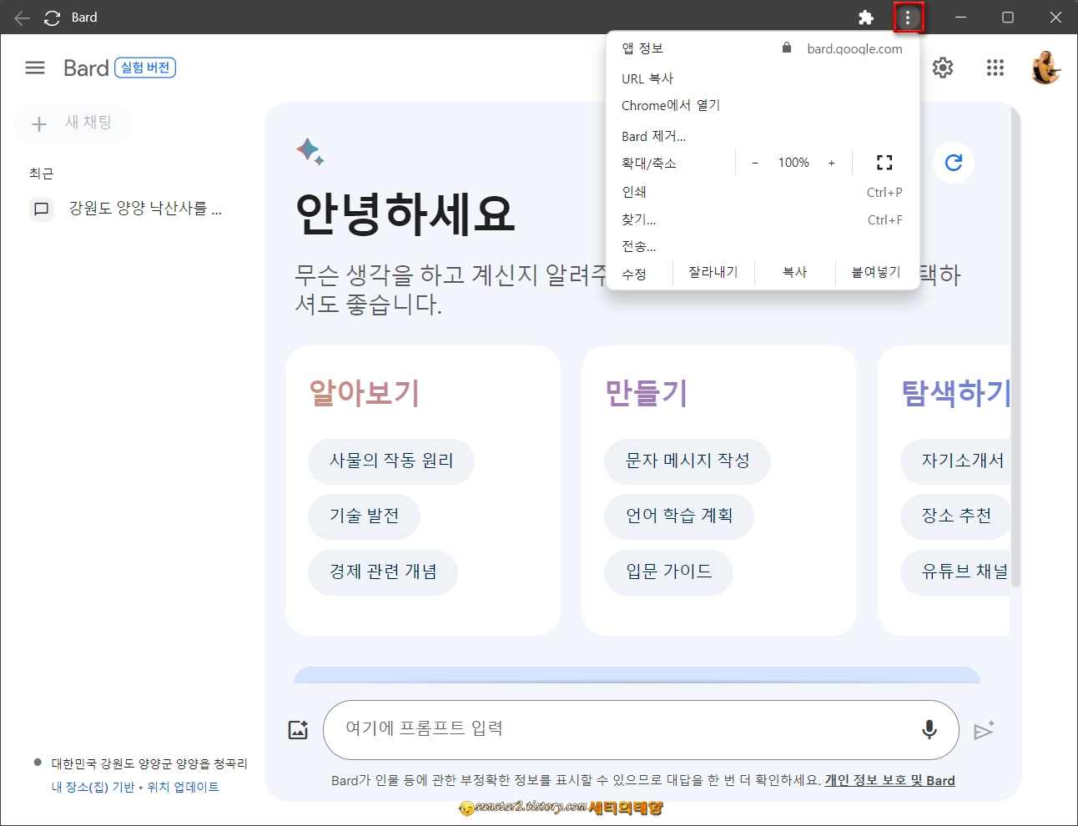This screenshot has height=826, width=1078.
Task: Select 경제 관련 개념 chip
Action: pos(383,572)
